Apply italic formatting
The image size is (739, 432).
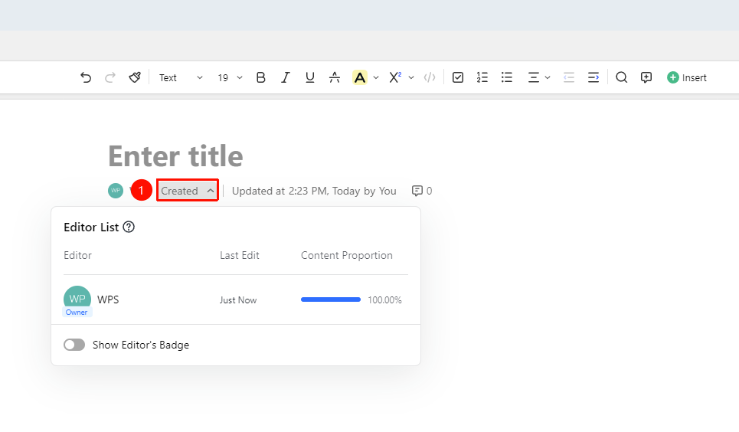(285, 77)
